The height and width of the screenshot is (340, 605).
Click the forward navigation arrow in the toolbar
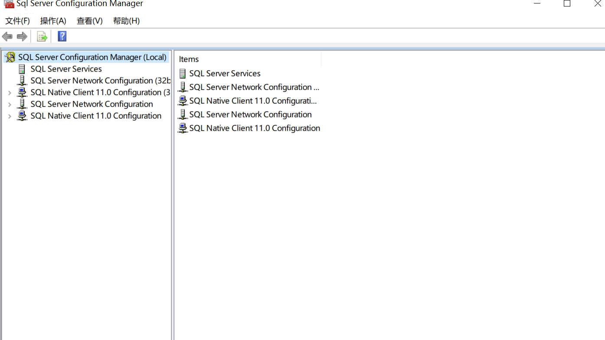22,36
